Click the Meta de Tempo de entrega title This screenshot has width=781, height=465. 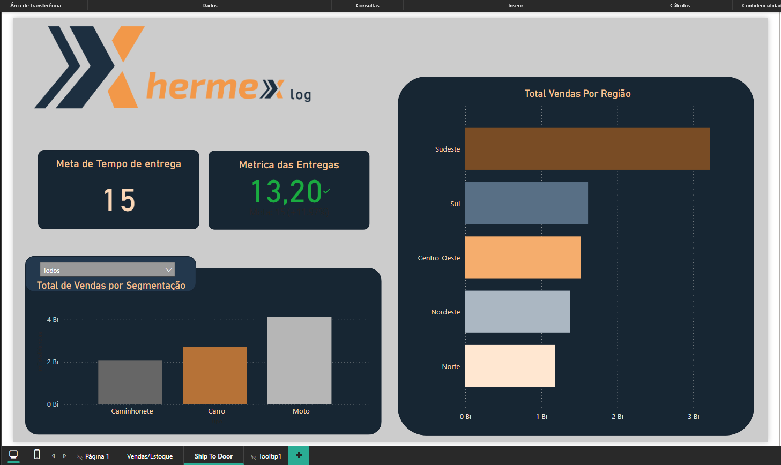(x=118, y=164)
